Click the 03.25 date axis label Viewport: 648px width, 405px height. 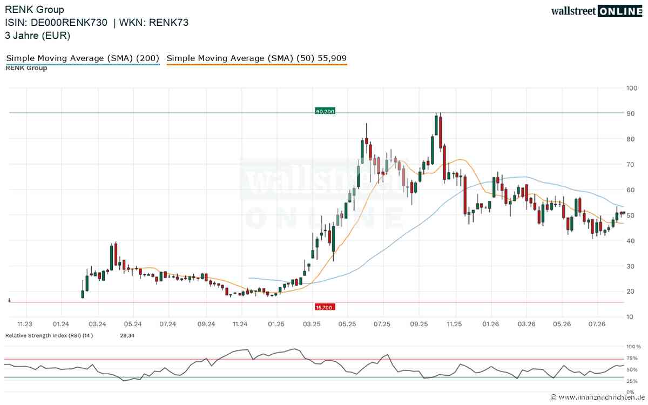(x=312, y=324)
